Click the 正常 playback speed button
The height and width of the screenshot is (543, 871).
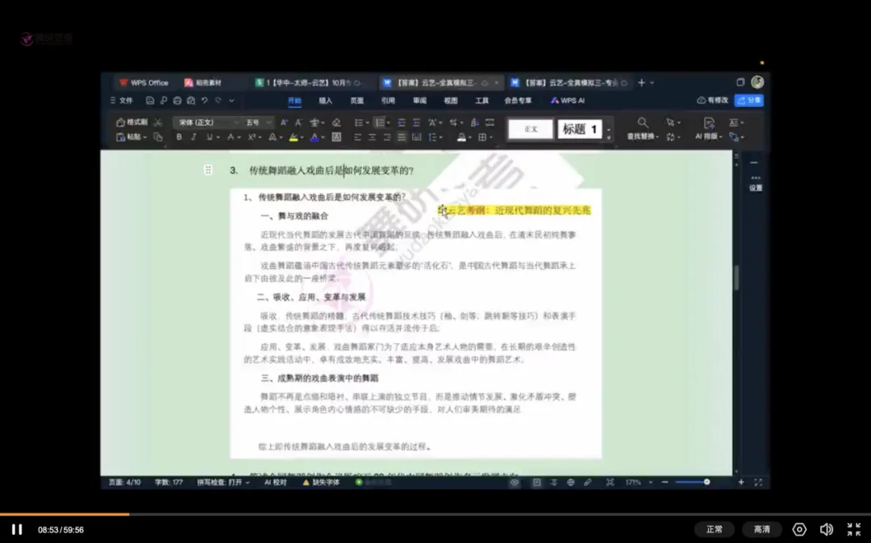715,529
